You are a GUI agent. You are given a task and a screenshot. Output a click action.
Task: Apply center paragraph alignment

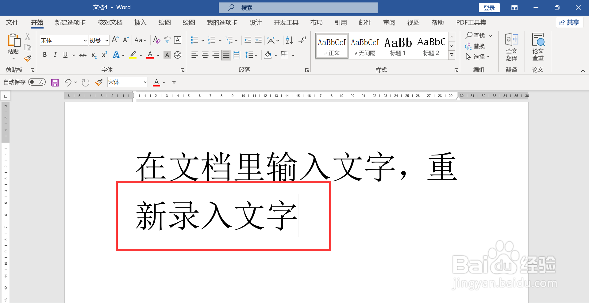[x=205, y=55]
